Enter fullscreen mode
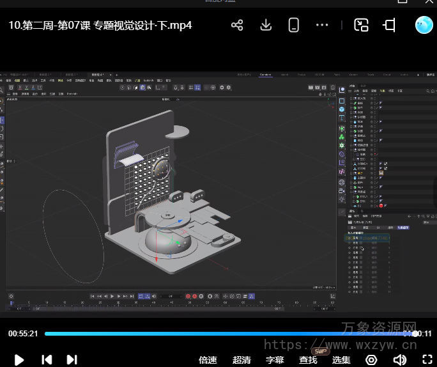Screen dimensions: 437x367 click(427, 360)
